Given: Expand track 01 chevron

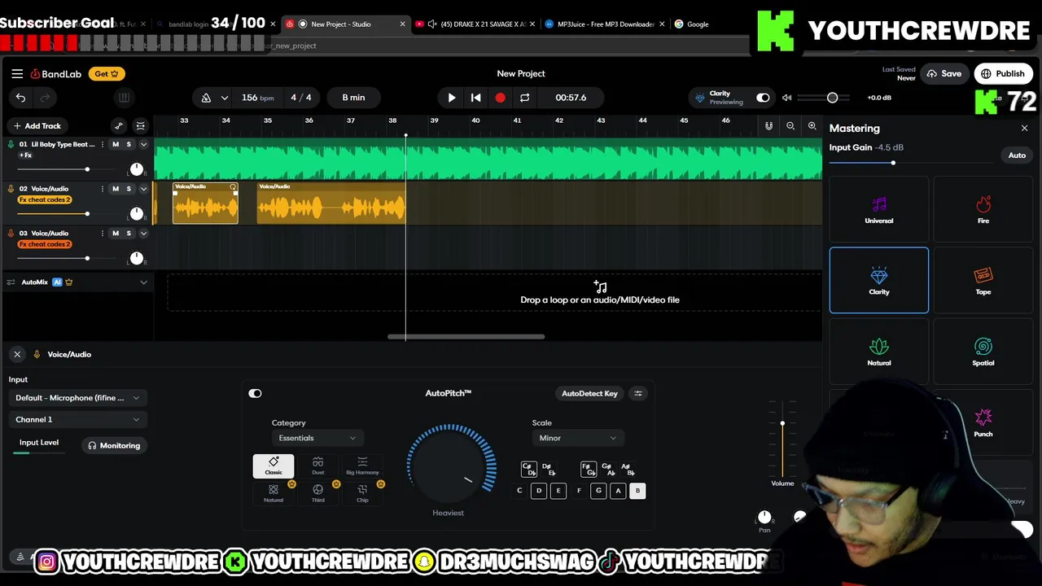Looking at the screenshot, I should click(x=143, y=145).
